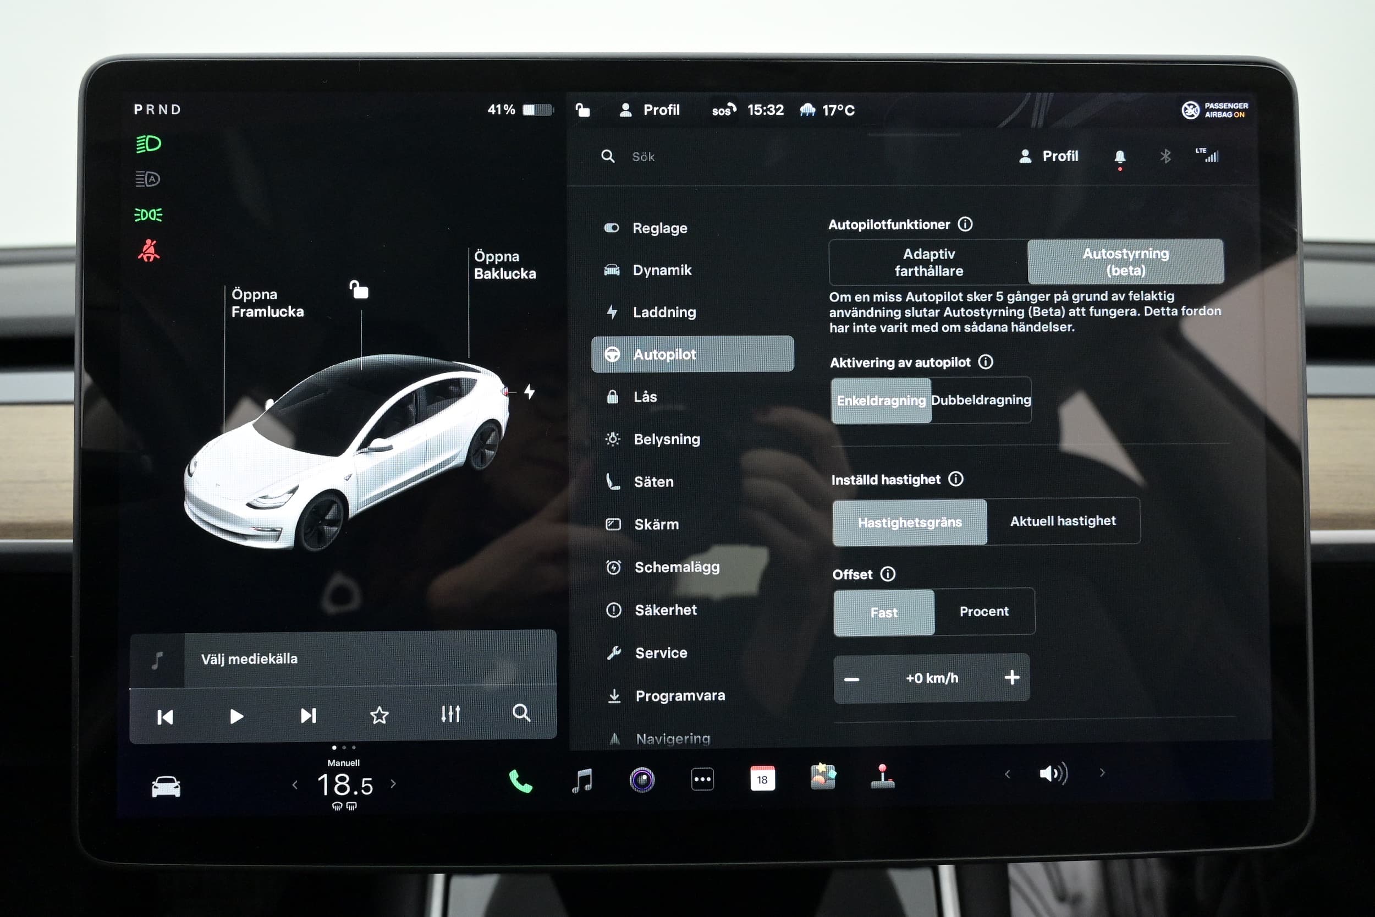Screen dimensions: 1375x917
Task: Open Profil next to notification bell
Action: pyautogui.click(x=1048, y=156)
